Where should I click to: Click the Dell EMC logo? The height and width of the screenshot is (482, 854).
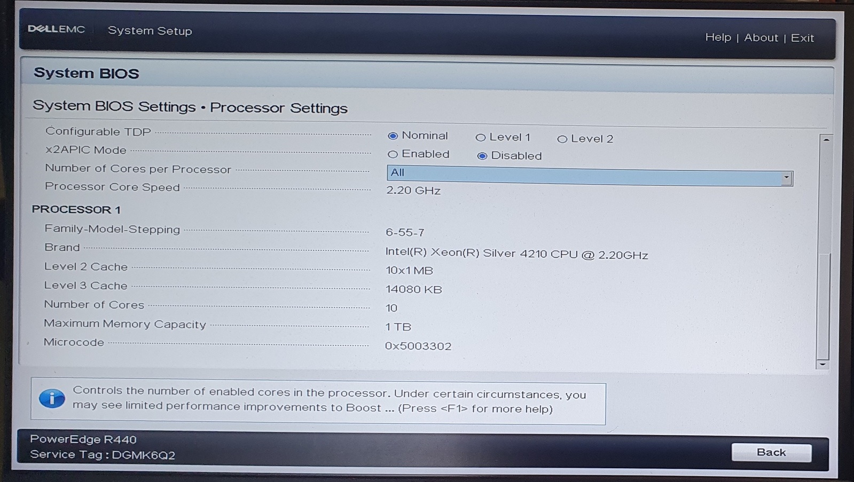click(56, 29)
